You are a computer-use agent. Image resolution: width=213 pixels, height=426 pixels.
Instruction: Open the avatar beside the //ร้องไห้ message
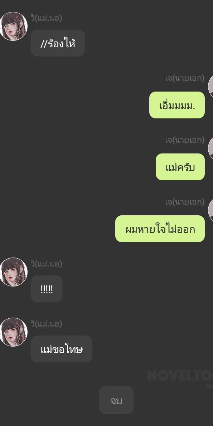tap(13, 26)
